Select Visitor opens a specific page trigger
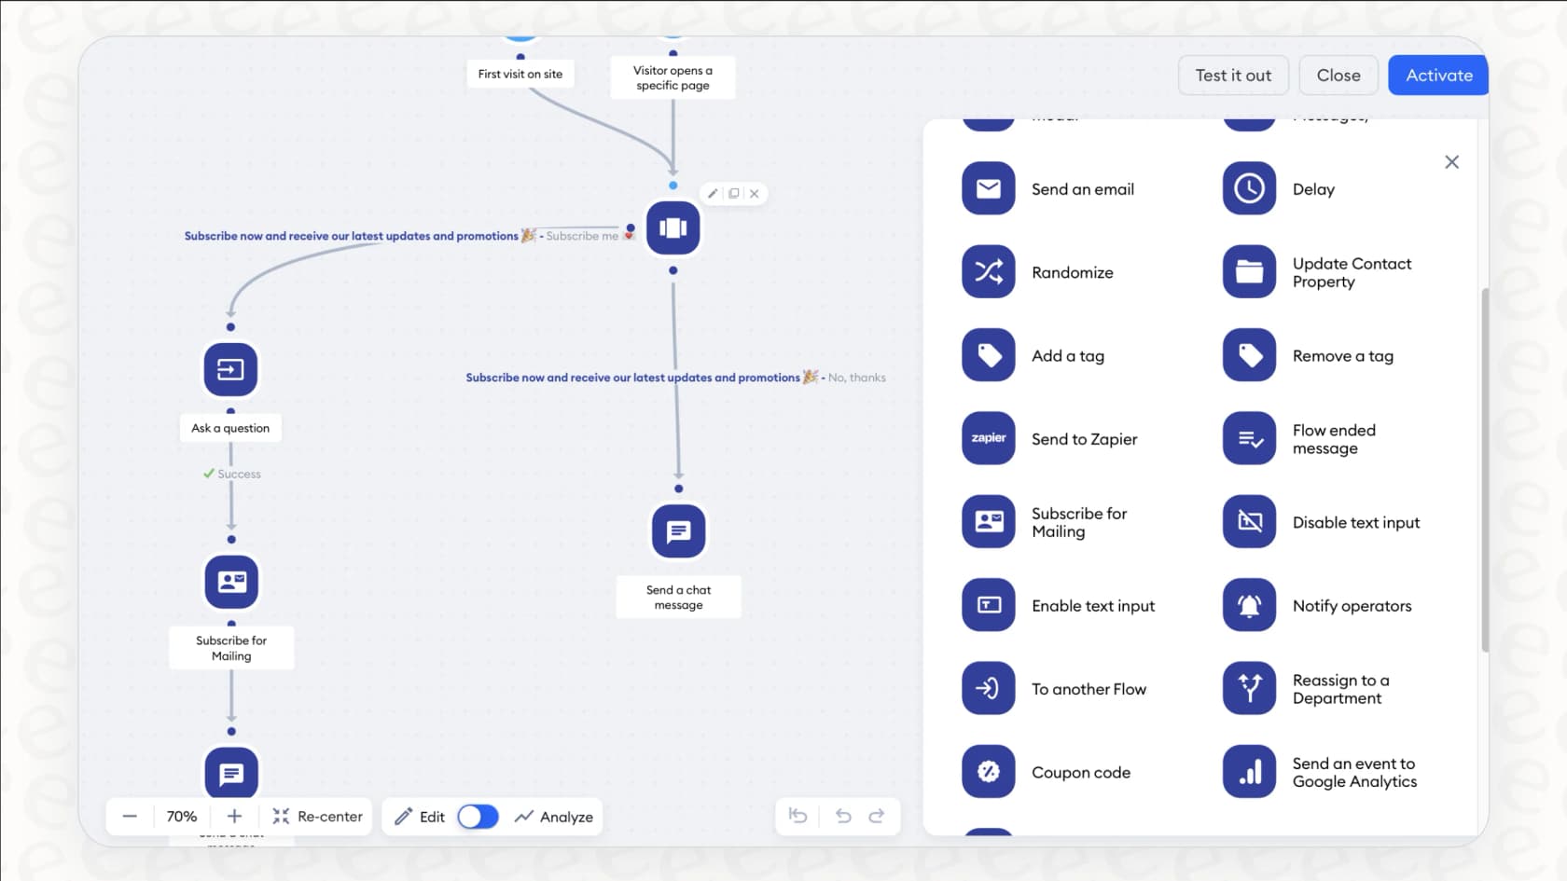Viewport: 1567px width, 881px height. pyautogui.click(x=673, y=77)
